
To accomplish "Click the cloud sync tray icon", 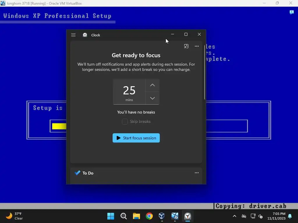I will coord(244,216).
